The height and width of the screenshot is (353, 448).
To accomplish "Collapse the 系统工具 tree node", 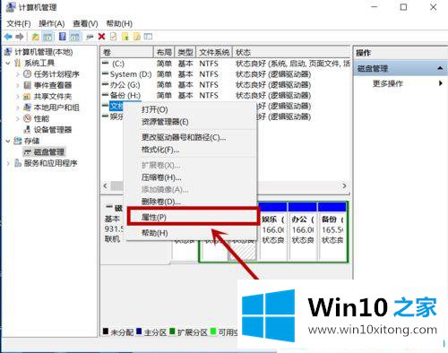I will click(8, 63).
